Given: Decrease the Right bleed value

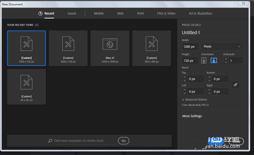Looking at the screenshot, I should pos(209,93).
